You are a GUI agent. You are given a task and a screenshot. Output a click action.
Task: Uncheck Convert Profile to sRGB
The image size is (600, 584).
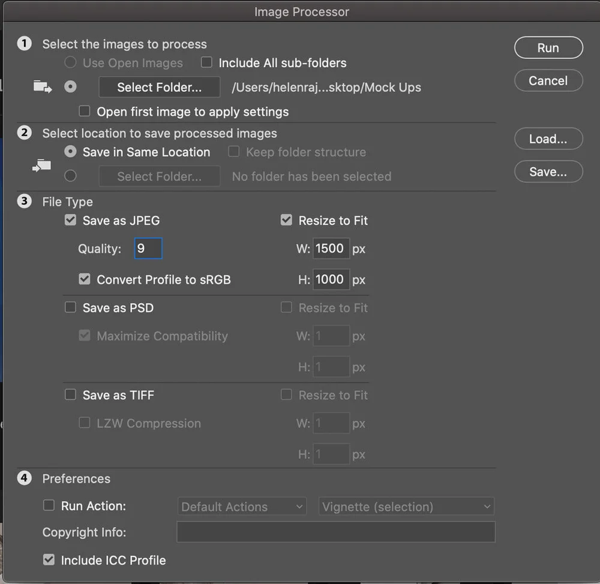(x=84, y=279)
